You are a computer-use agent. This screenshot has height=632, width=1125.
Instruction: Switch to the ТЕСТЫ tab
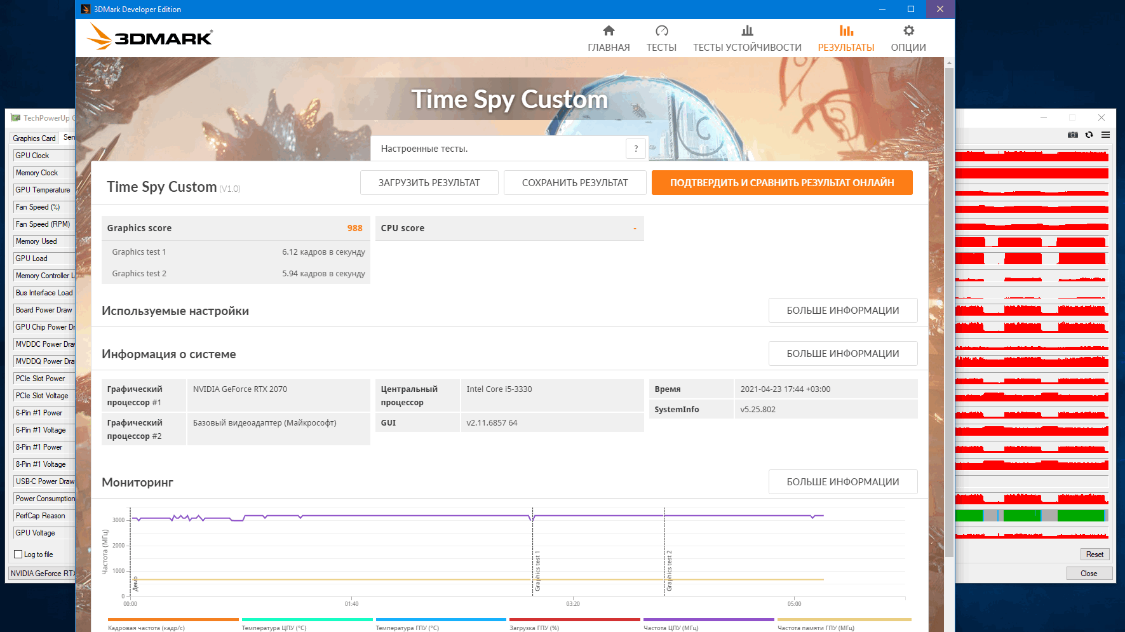click(661, 39)
